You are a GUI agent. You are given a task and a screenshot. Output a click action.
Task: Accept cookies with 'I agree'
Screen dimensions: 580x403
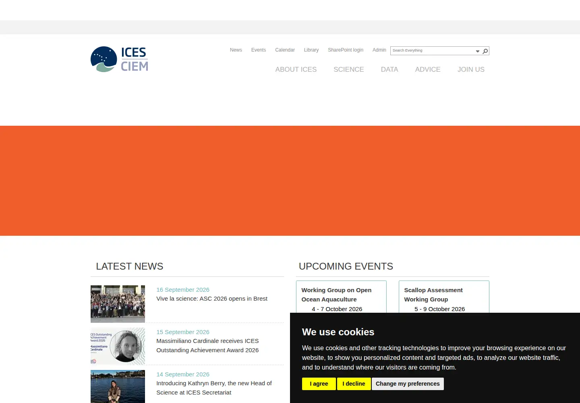tap(319, 384)
